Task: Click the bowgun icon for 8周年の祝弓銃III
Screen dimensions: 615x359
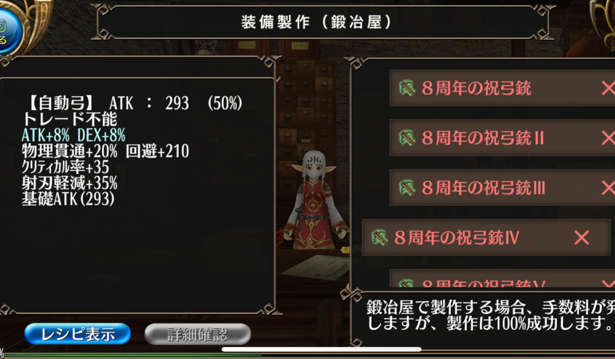Action: click(x=407, y=188)
